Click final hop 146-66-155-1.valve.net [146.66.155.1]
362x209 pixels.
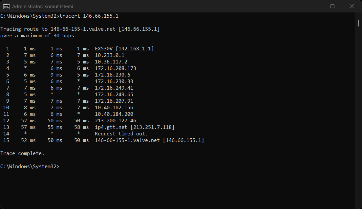click(x=149, y=140)
